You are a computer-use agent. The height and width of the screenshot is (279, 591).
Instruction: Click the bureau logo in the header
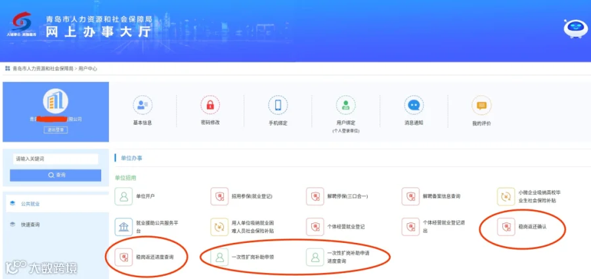pos(22,24)
